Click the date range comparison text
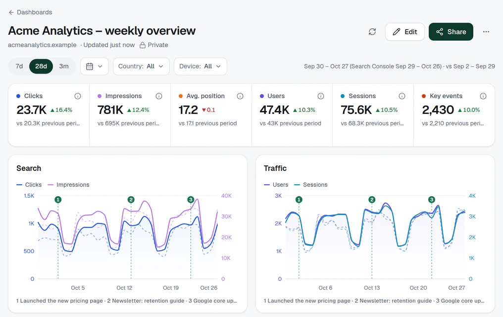The image size is (503, 317). pos(400,66)
